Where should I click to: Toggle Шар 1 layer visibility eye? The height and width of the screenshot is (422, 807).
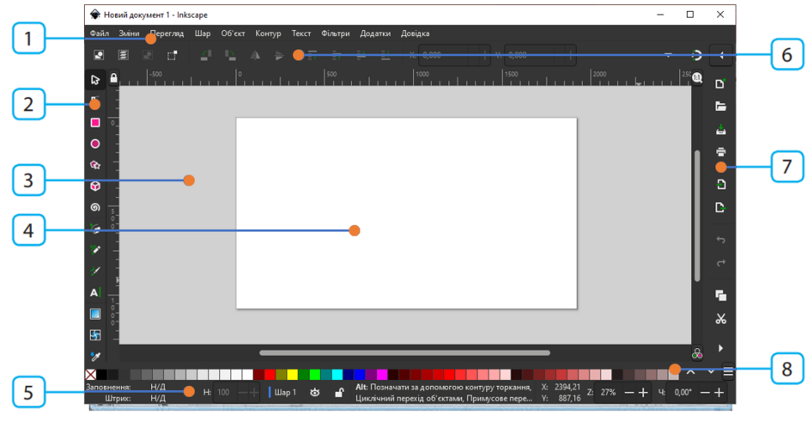click(315, 393)
